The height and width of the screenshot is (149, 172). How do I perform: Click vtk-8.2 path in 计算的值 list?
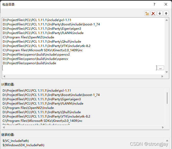pos(46,117)
